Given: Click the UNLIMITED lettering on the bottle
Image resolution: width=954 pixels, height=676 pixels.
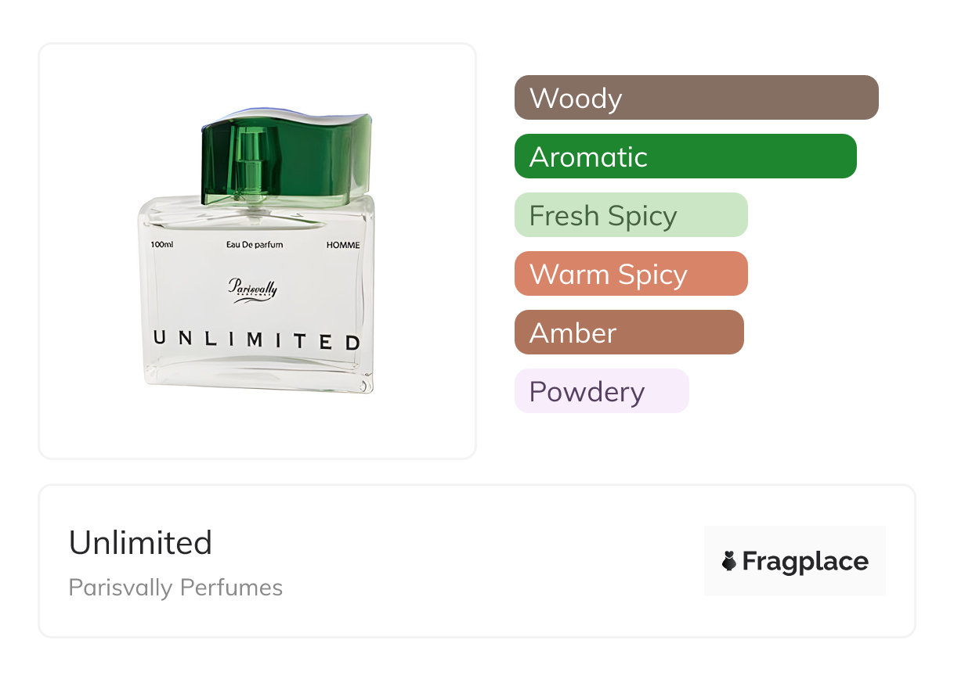Looking at the screenshot, I should click(x=256, y=341).
